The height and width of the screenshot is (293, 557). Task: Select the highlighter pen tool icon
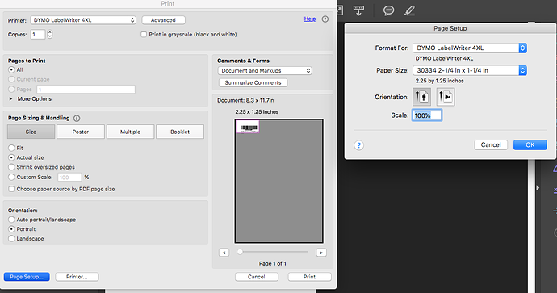(409, 10)
